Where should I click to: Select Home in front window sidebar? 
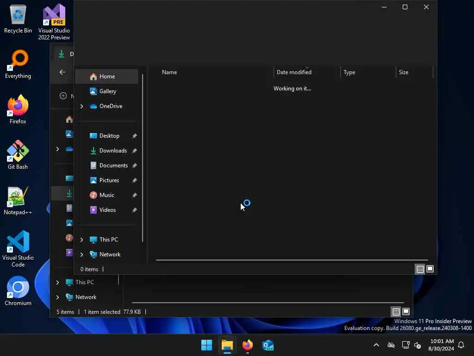[107, 76]
